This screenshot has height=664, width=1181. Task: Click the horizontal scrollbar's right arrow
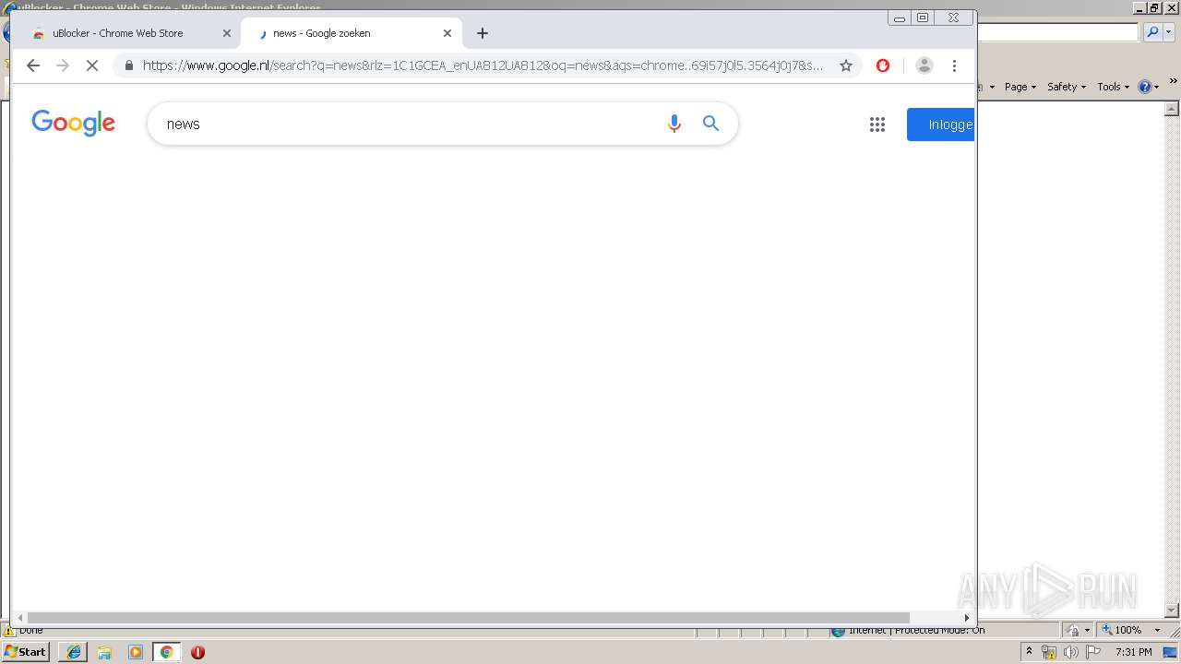[966, 618]
